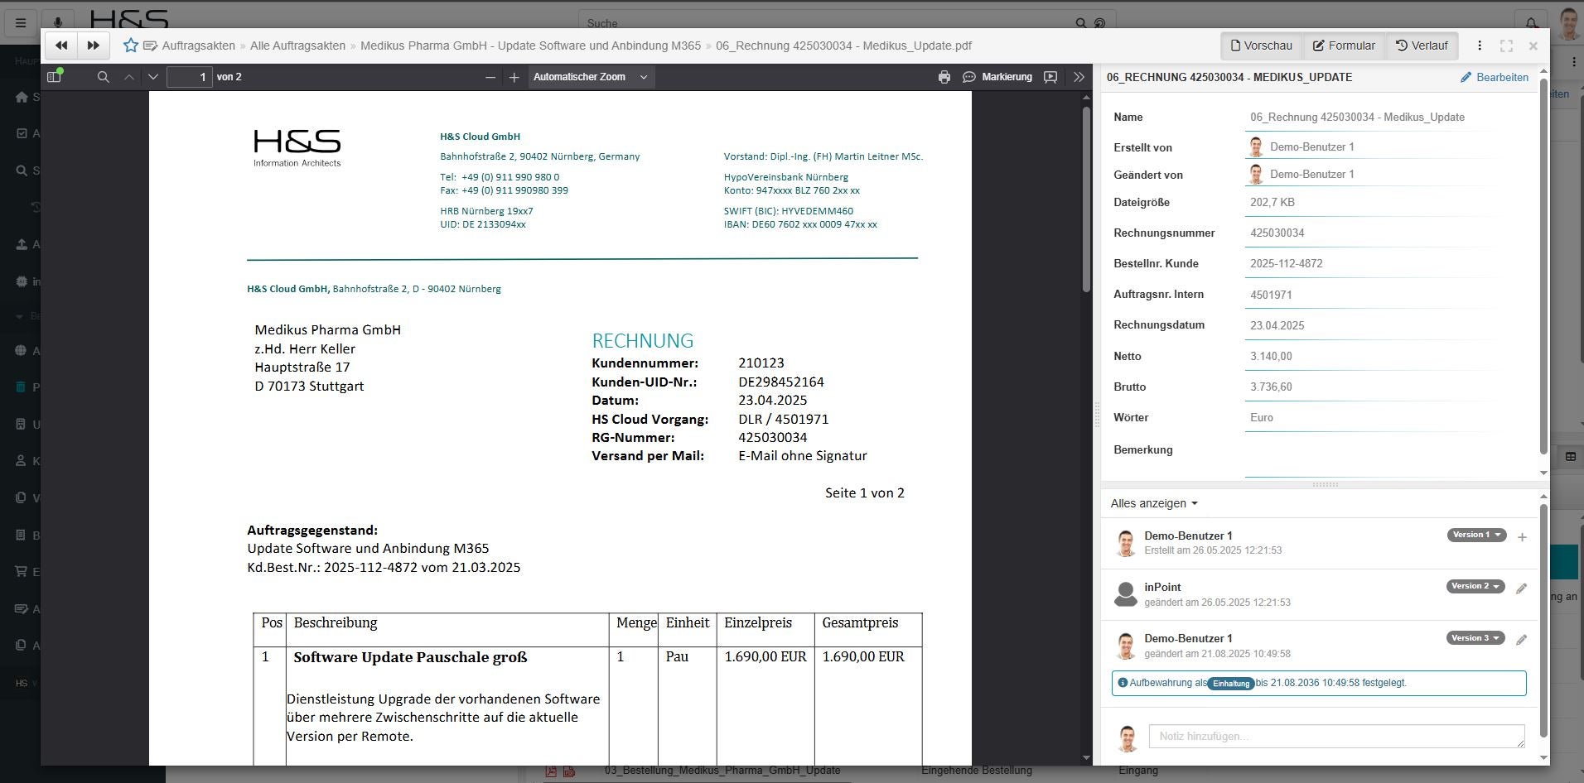Screen dimensions: 1584x783
Task: Zoom in on the PDF
Action: point(514,77)
